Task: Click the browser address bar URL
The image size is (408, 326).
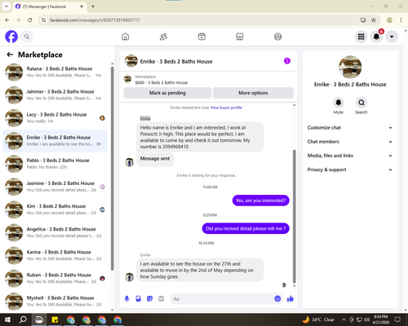Action: (x=95, y=20)
